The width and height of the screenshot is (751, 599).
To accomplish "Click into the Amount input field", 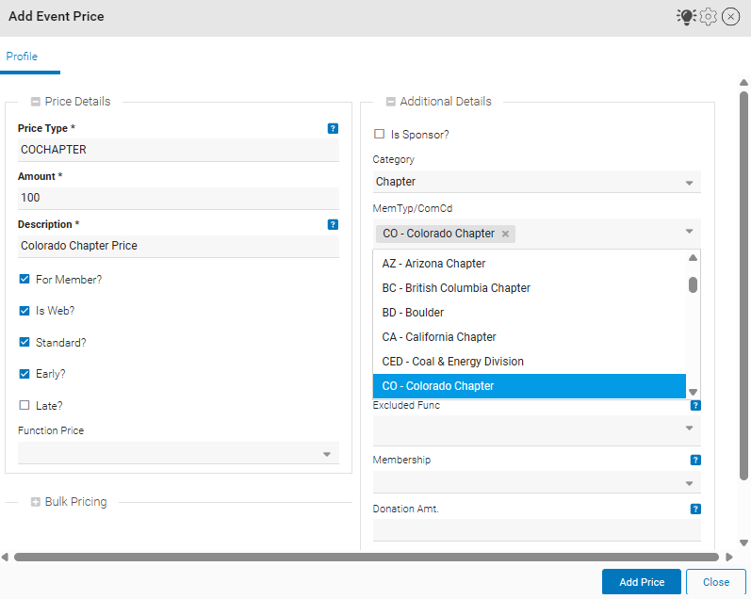I will click(177, 198).
